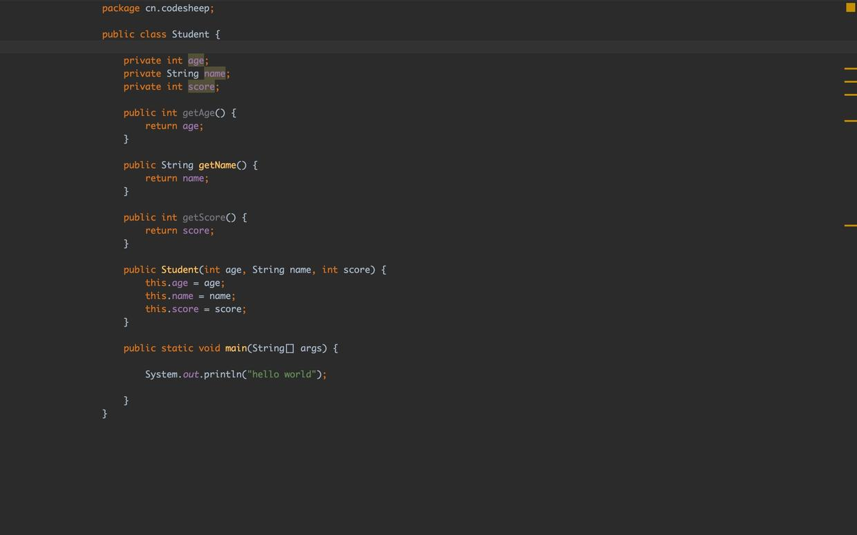Click the "hello world" string literal
857x535 pixels.
[281, 374]
